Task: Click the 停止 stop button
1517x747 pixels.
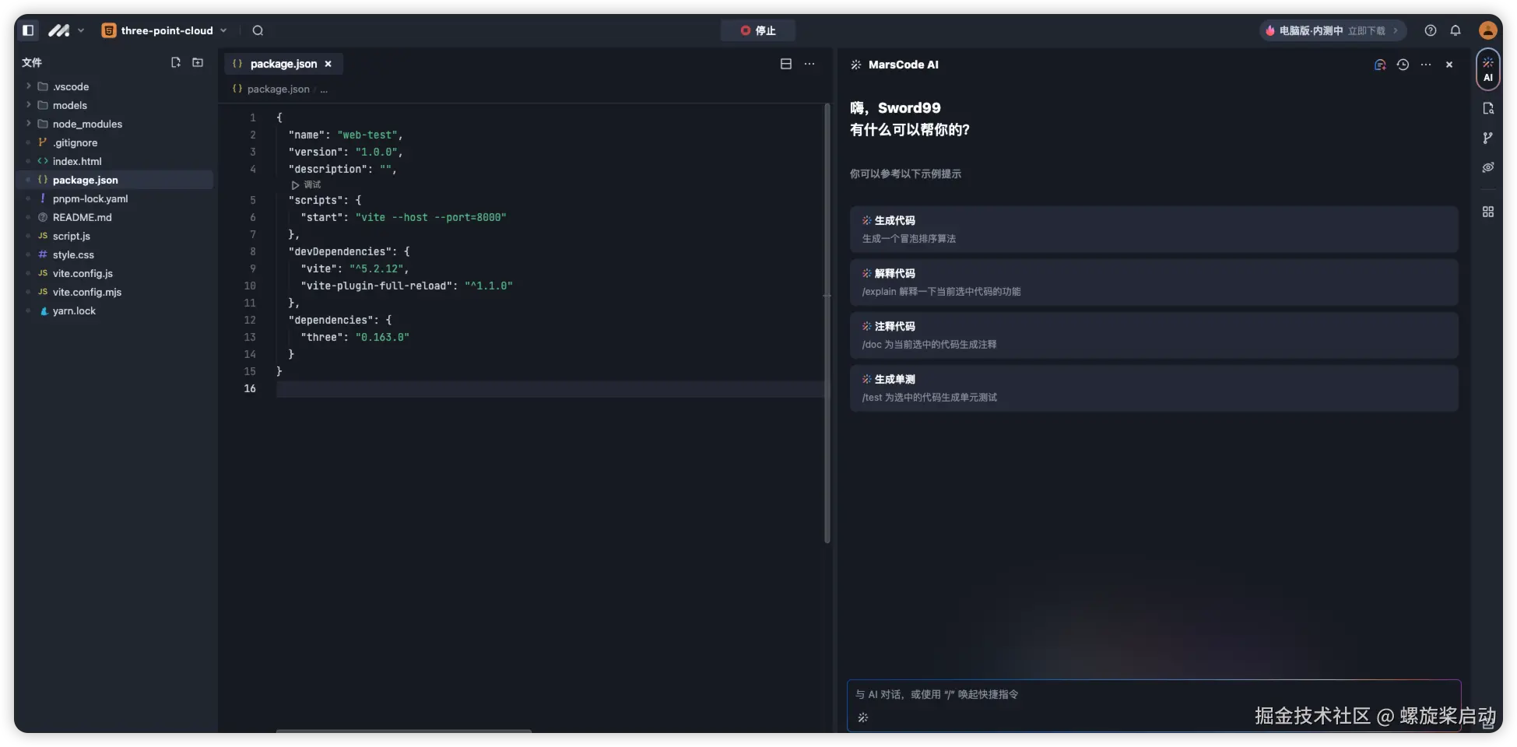Action: 758,30
